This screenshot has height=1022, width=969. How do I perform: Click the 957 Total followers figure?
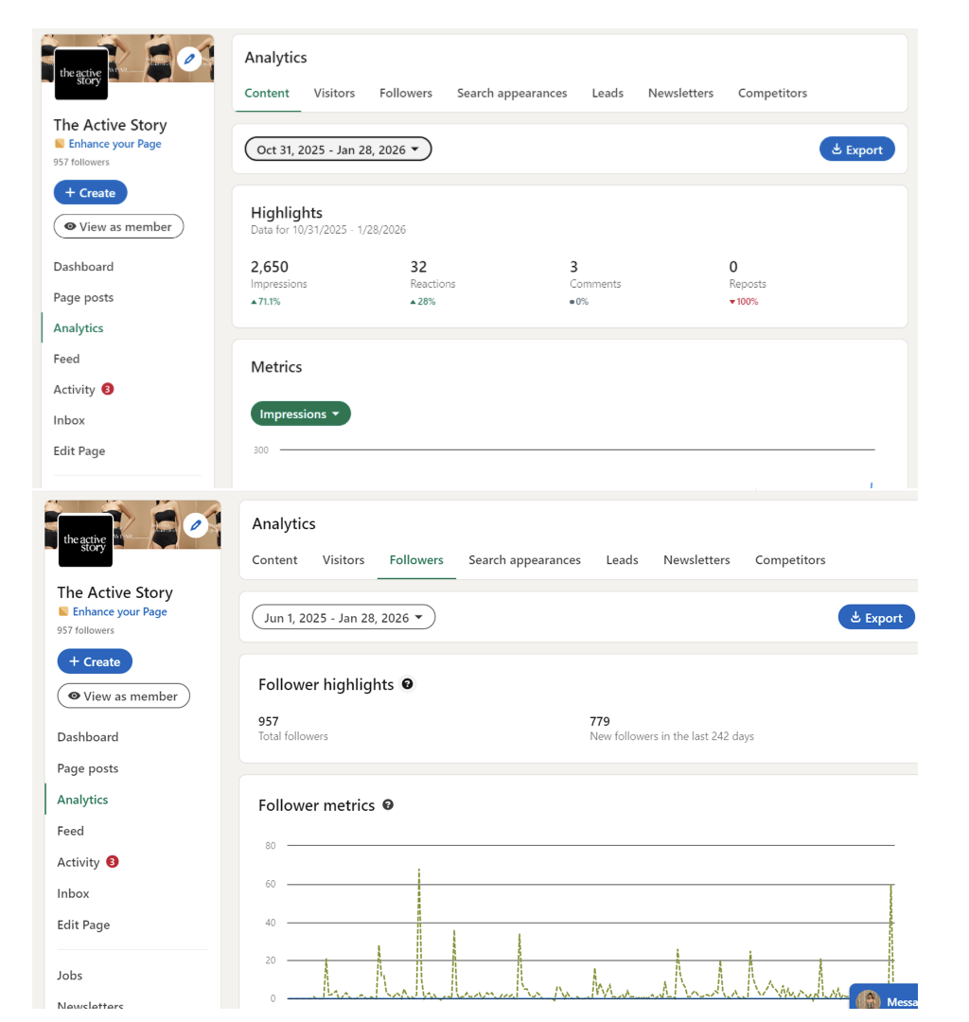pos(269,721)
